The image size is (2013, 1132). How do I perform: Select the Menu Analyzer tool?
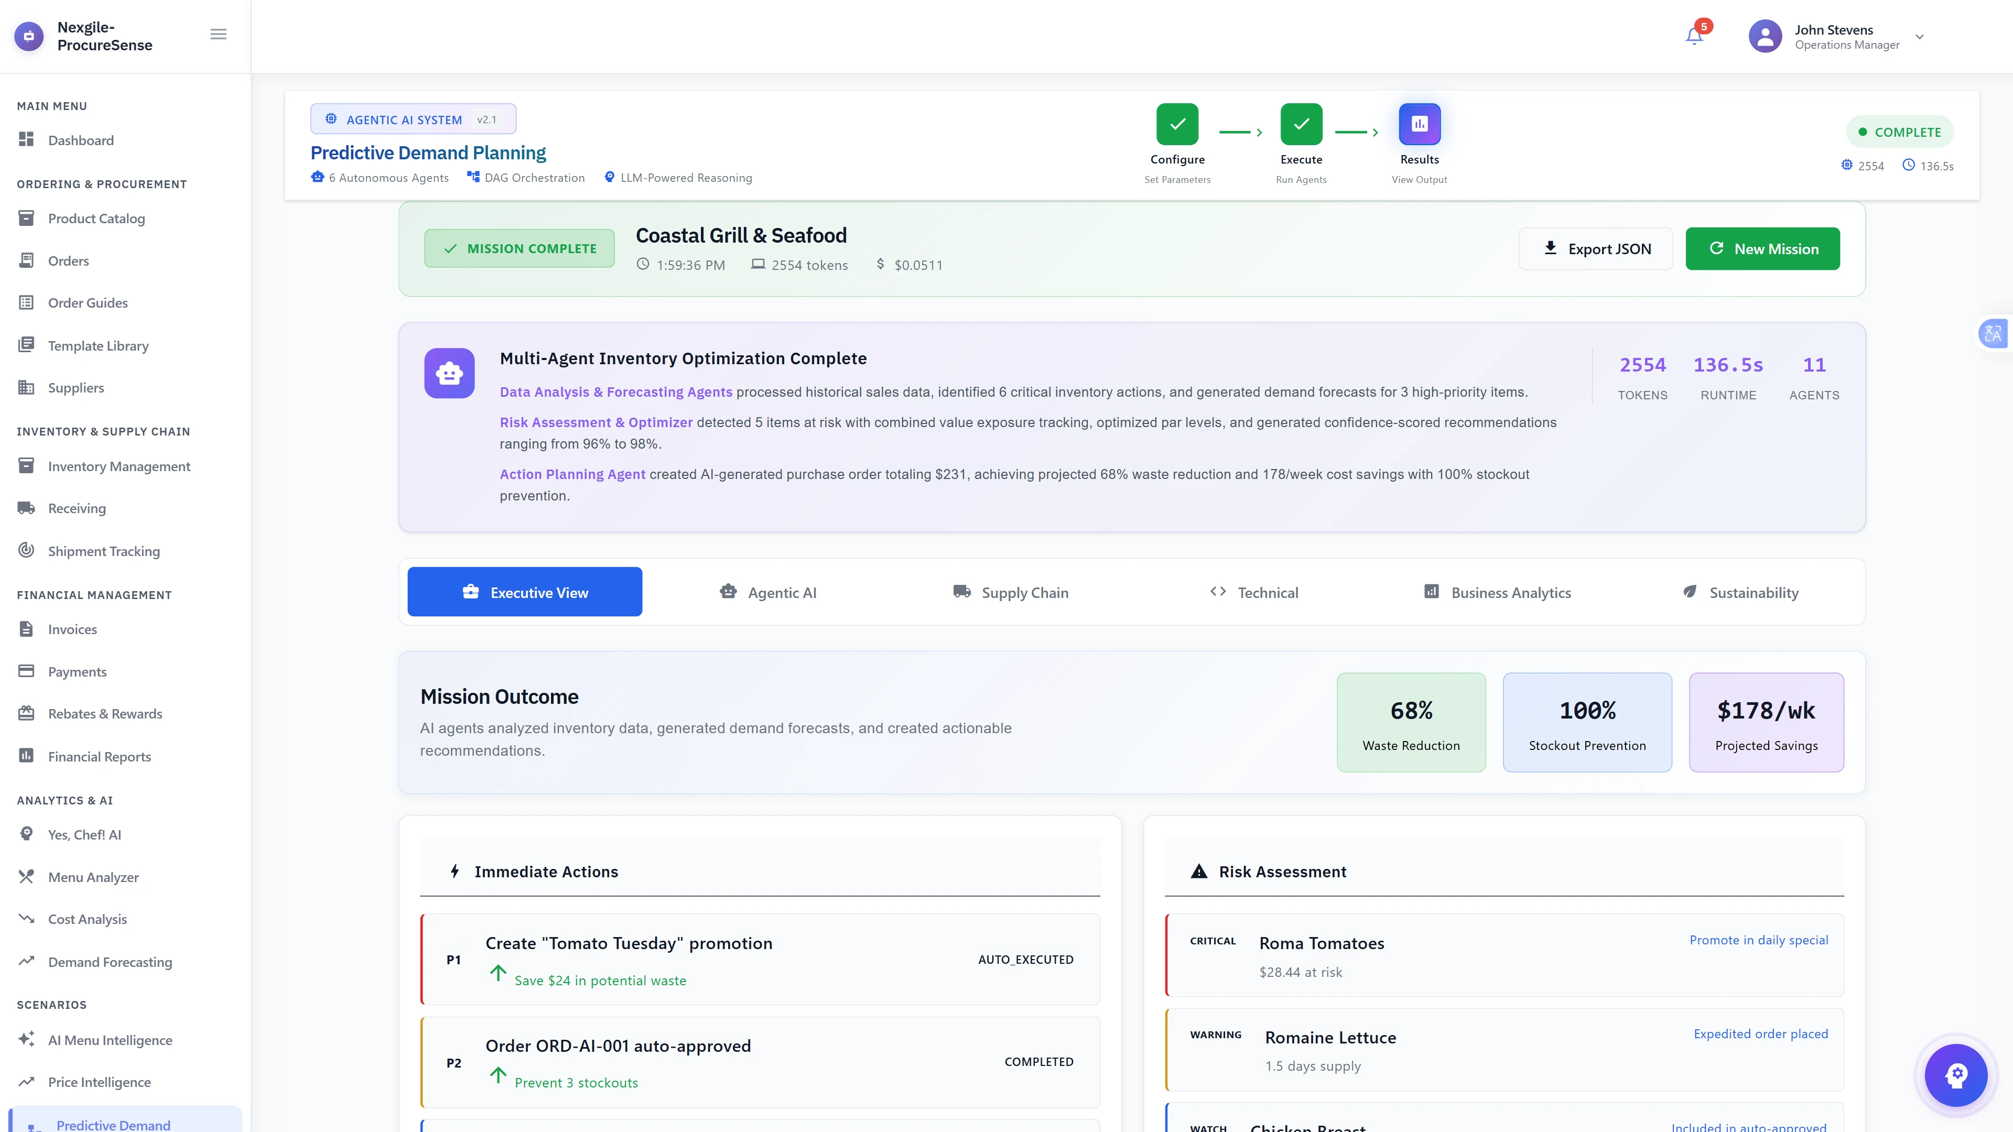92,877
